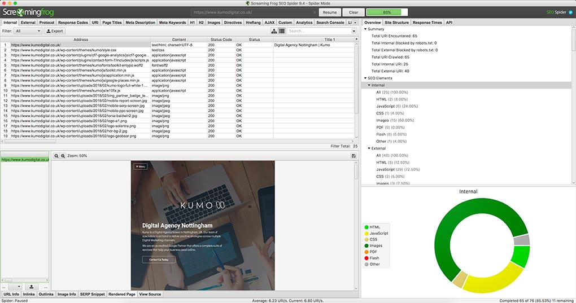Click the crawl progress bar at 85%
Image resolution: width=576 pixels, height=303 pixels.
387,12
